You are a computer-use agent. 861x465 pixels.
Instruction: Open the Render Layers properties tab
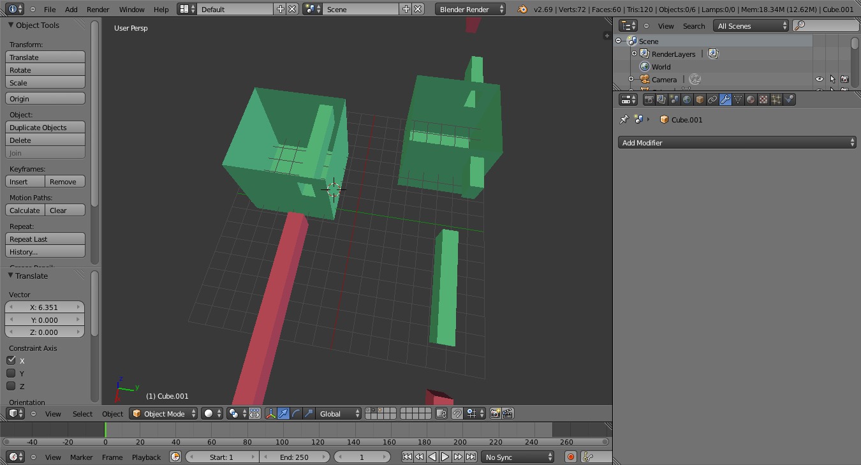(661, 100)
